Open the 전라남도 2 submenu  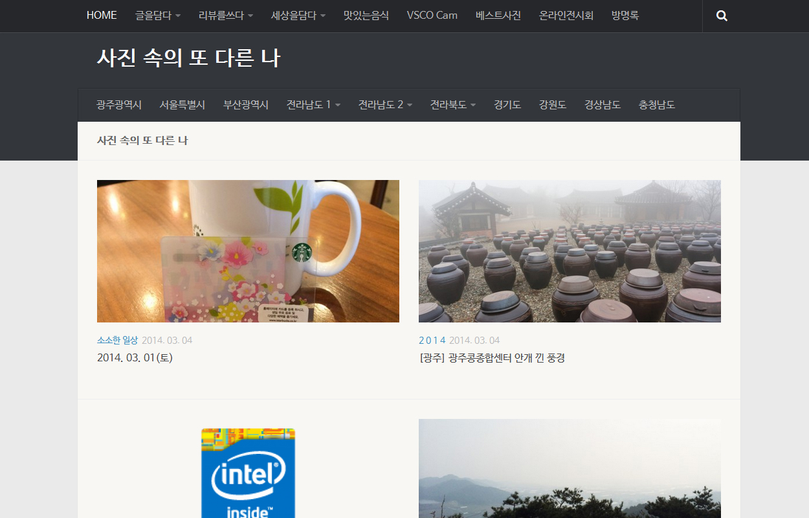point(385,105)
